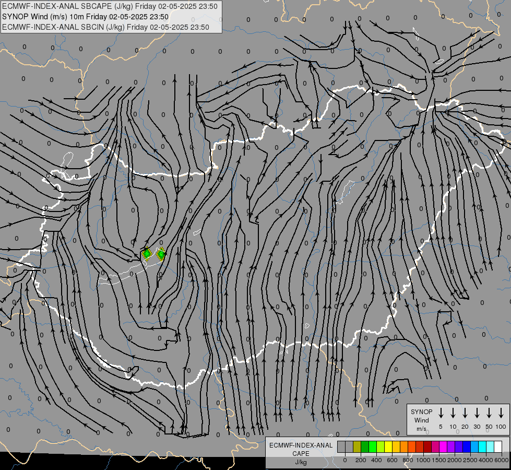The image size is (511, 470).
Task: Click the '1500' CAPE scale value
Action: click(439, 460)
